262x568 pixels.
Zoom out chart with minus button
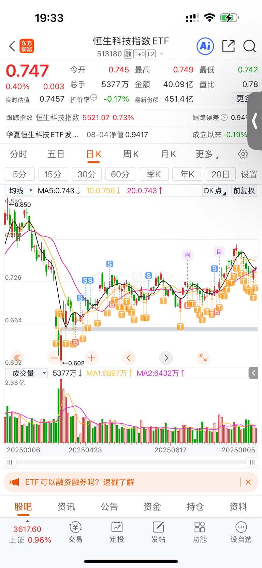(54, 358)
